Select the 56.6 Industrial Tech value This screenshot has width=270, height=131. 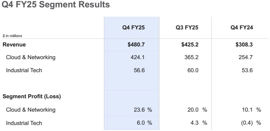pos(139,70)
